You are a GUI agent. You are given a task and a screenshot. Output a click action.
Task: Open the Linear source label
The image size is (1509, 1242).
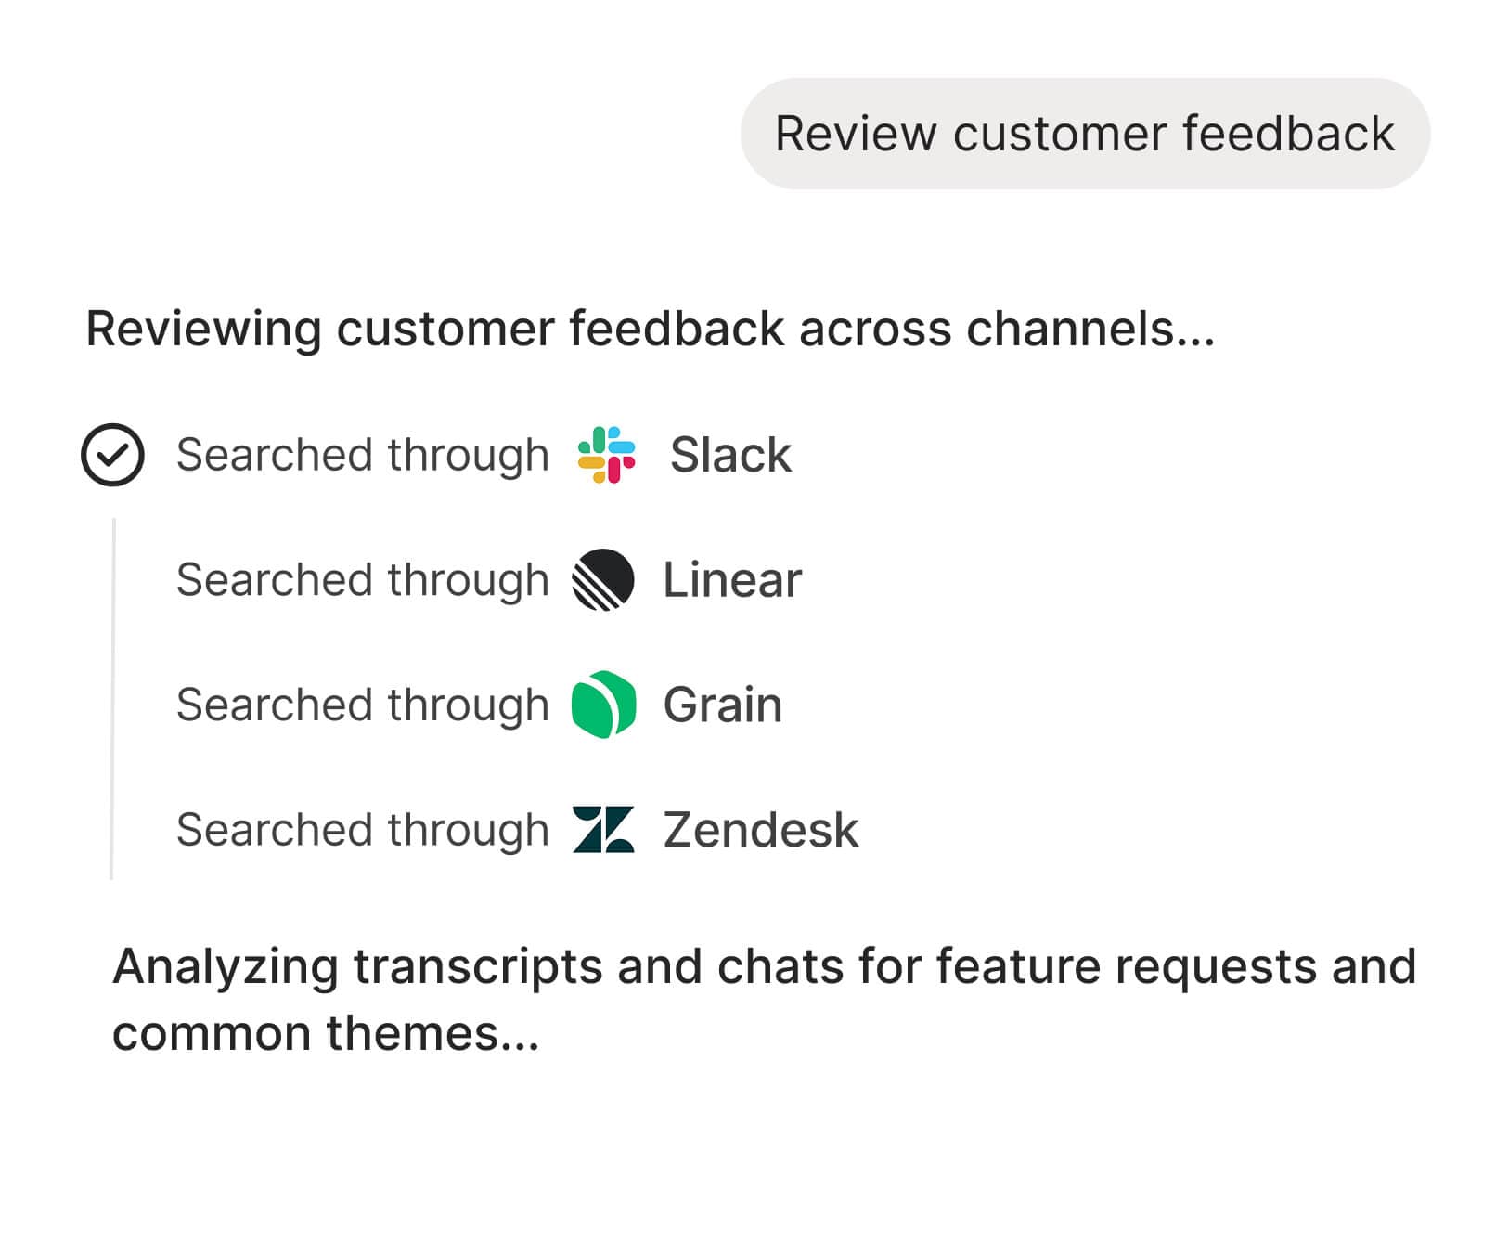click(731, 580)
